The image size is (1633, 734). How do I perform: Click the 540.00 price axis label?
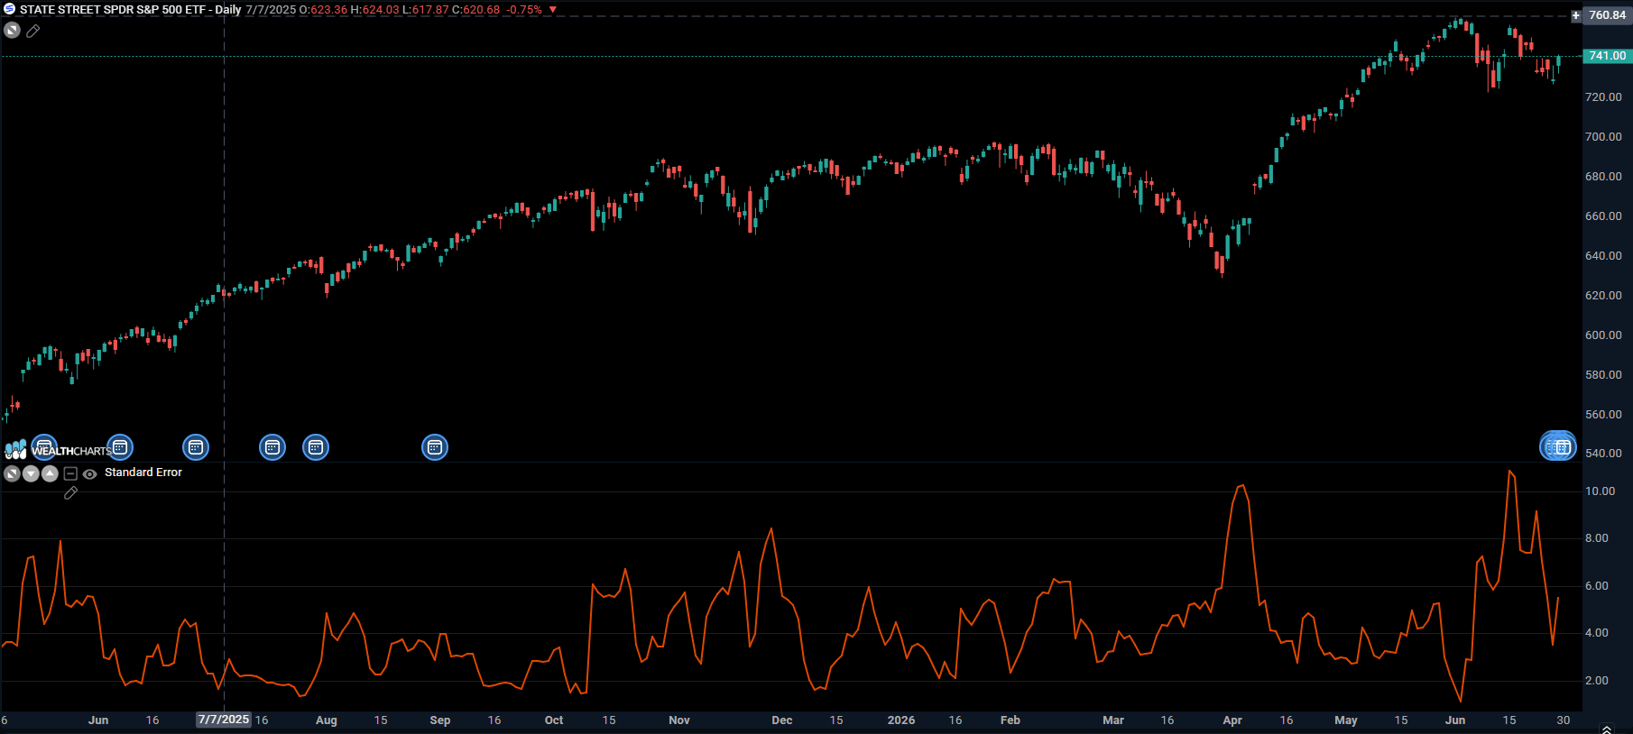point(1603,454)
